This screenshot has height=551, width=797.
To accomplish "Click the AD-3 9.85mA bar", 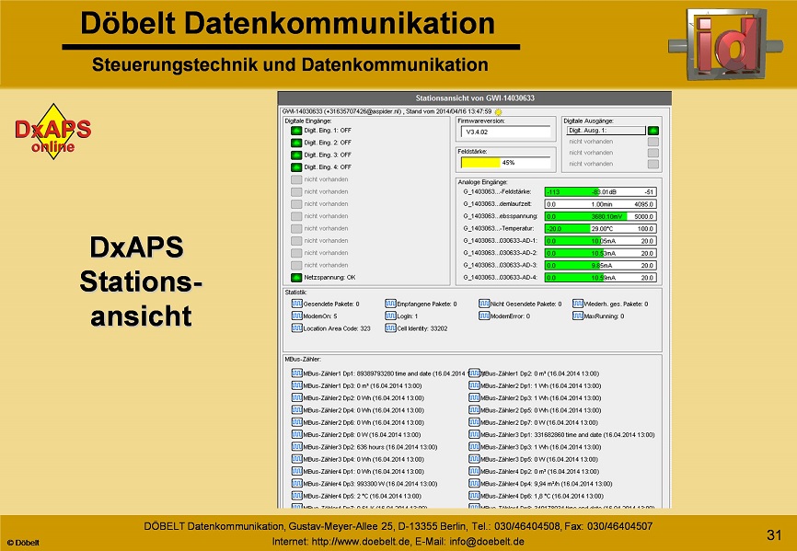I will (x=600, y=265).
